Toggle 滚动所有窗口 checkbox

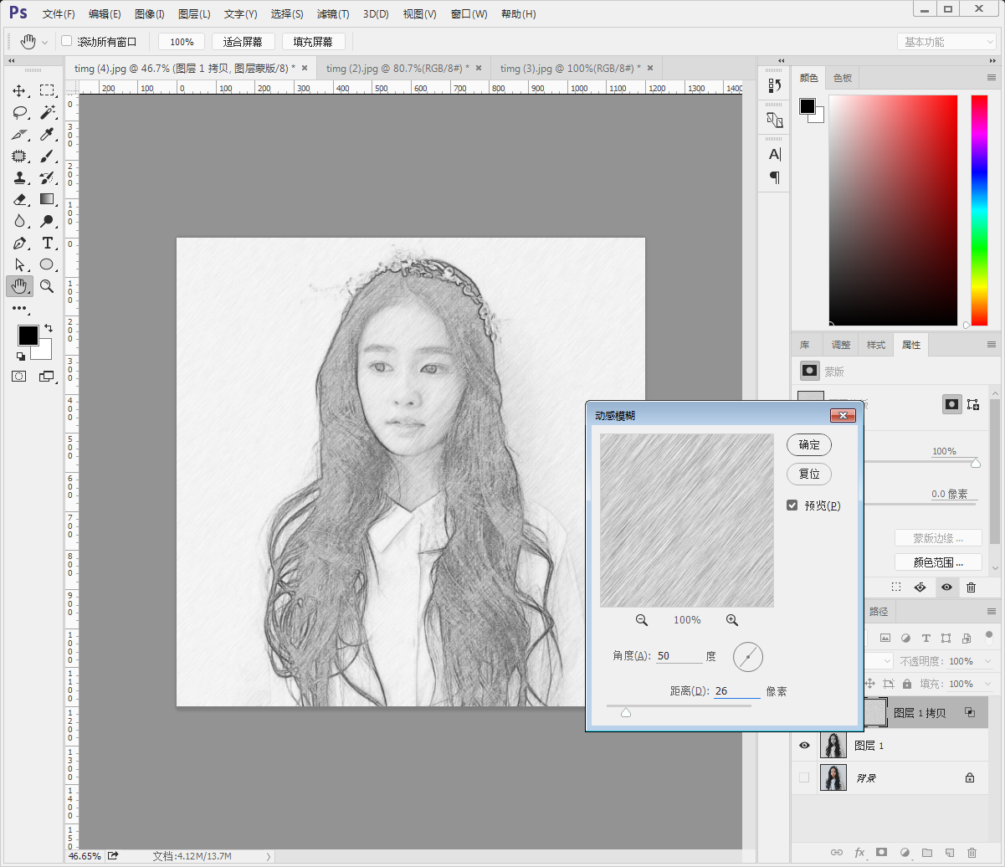point(67,41)
